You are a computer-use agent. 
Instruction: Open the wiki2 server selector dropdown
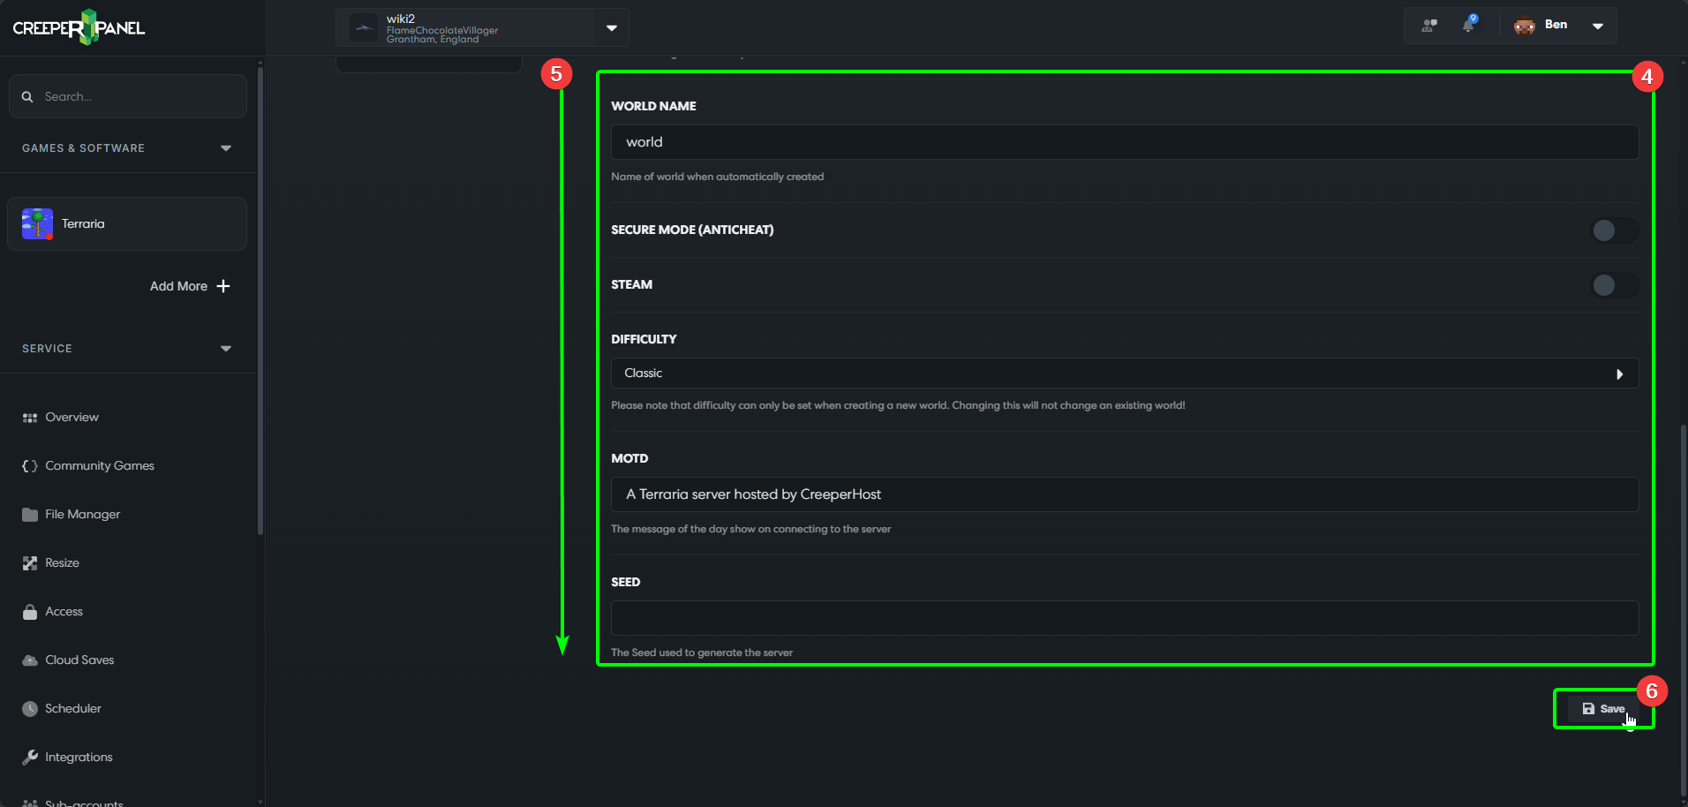coord(611,27)
